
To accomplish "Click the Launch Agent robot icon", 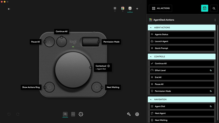I will 152,41.
